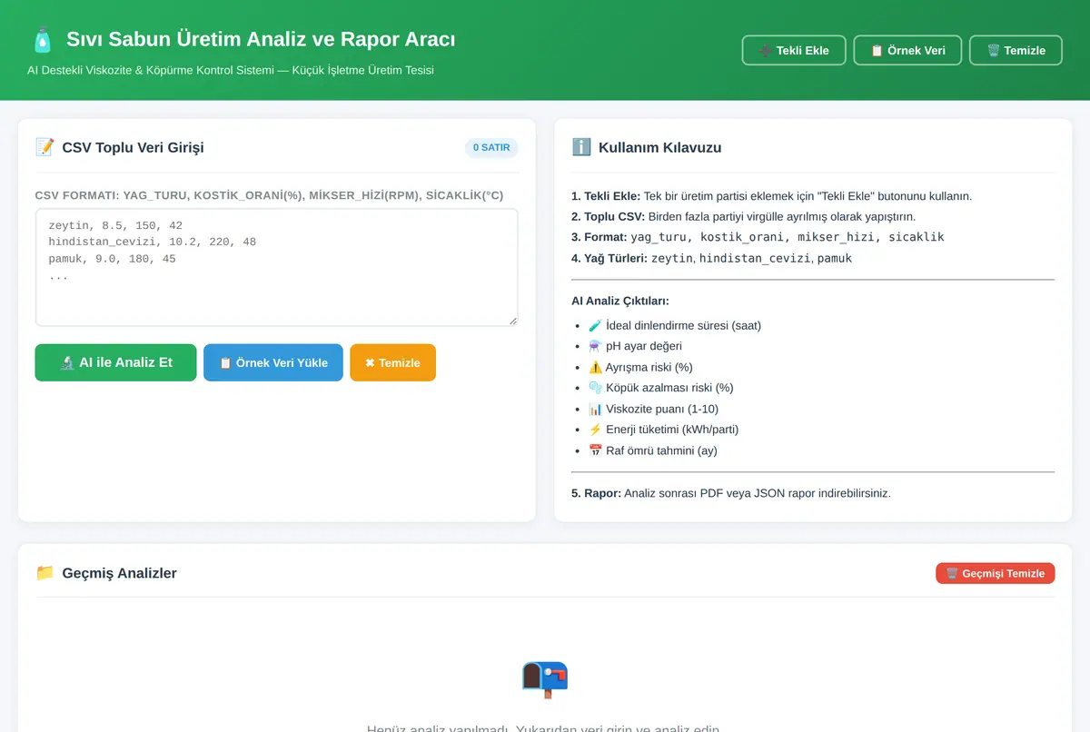This screenshot has width=1090, height=732.
Task: Click the info icon next to Kullanım Kılavuzu
Action: 581,147
